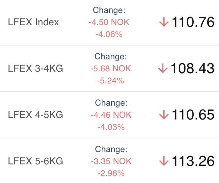Click the 110.76 index price

coord(193,22)
